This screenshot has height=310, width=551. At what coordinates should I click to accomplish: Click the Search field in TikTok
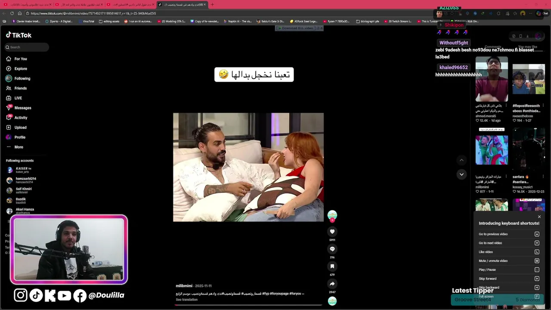(x=27, y=47)
